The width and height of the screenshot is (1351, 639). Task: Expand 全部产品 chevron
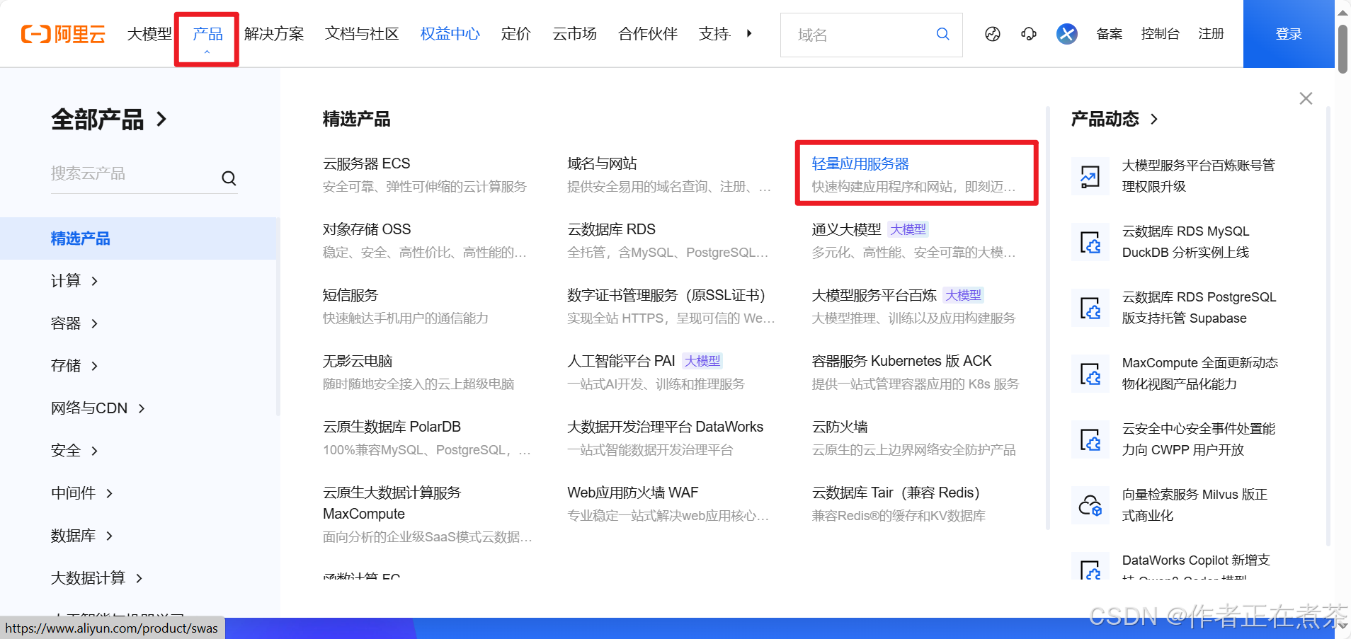coord(161,119)
